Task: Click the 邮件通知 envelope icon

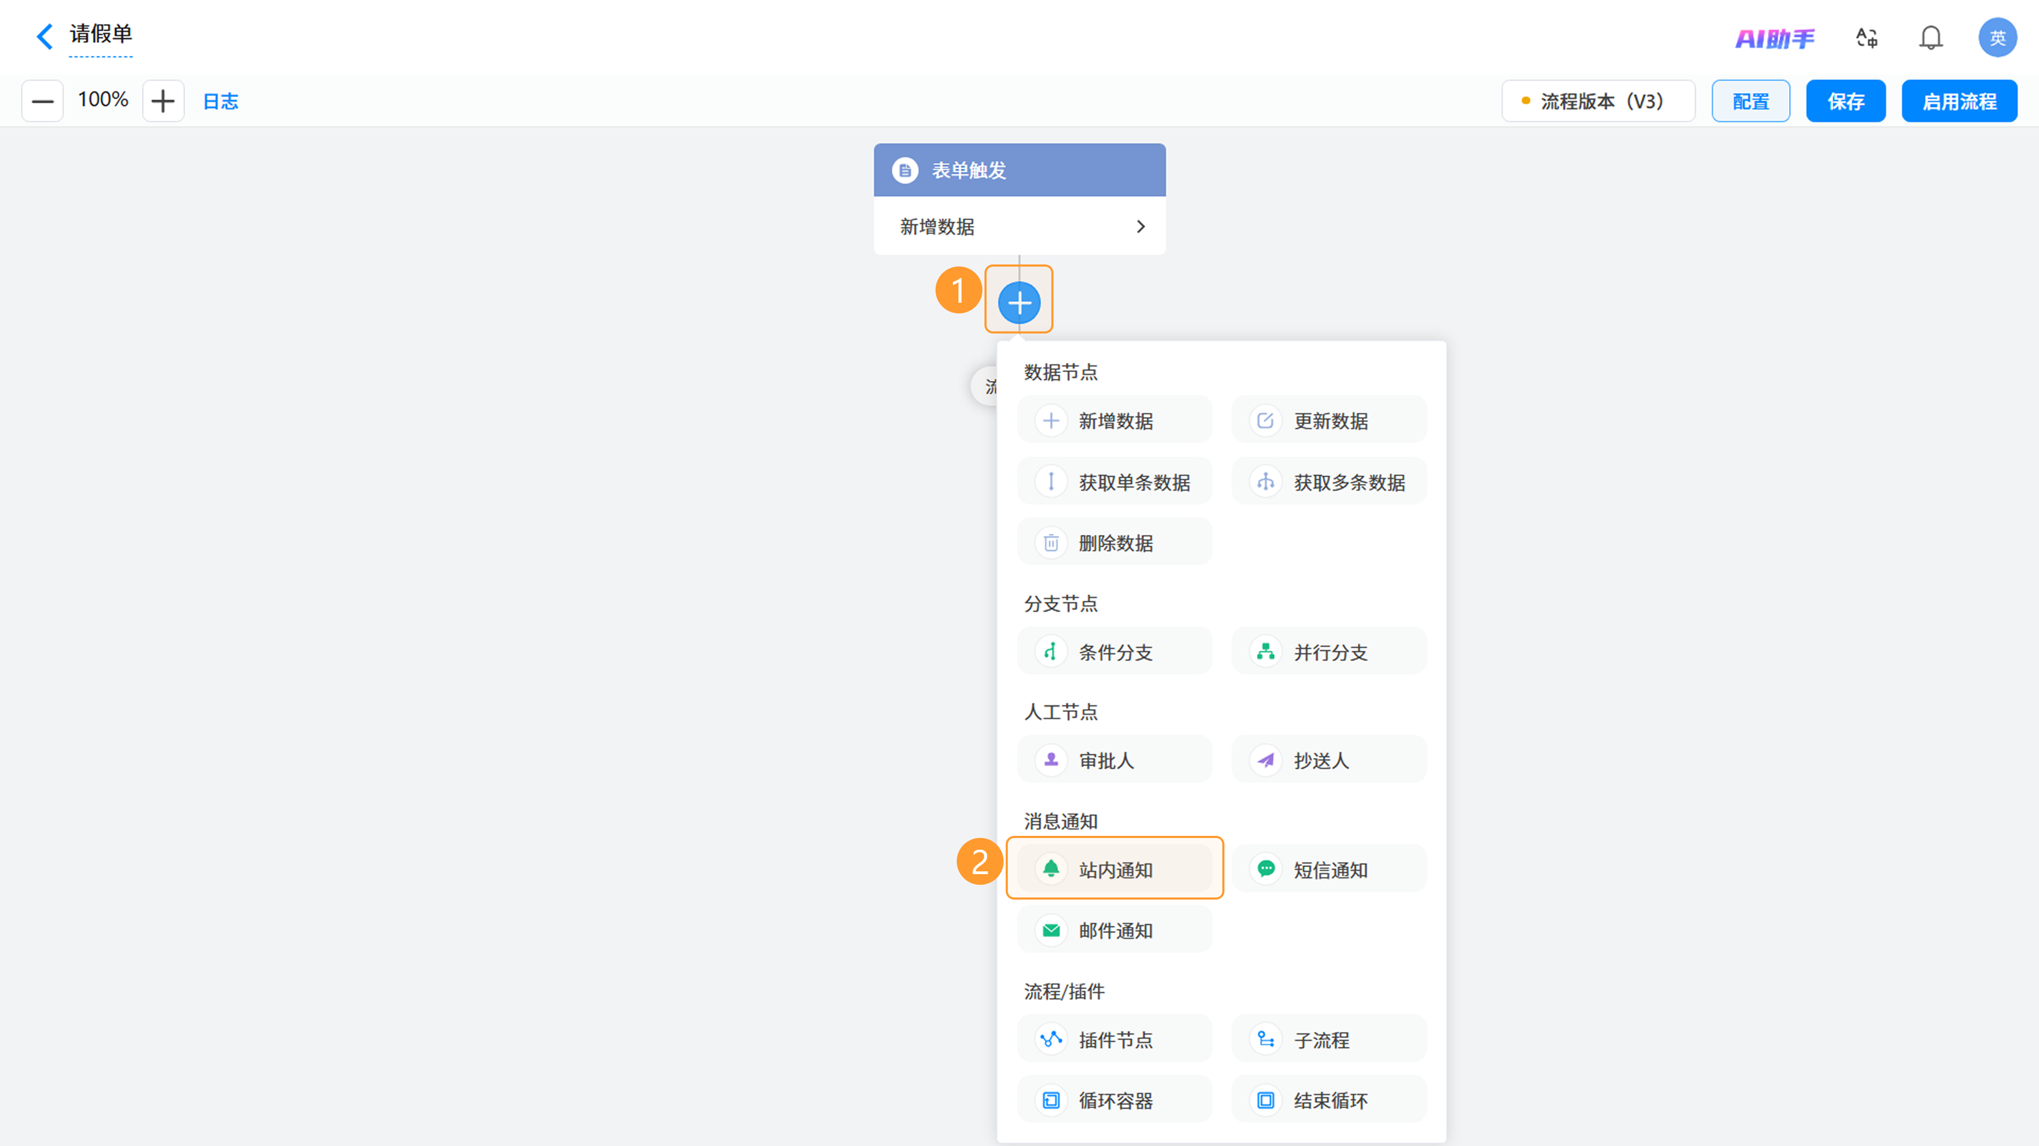Action: [1050, 930]
